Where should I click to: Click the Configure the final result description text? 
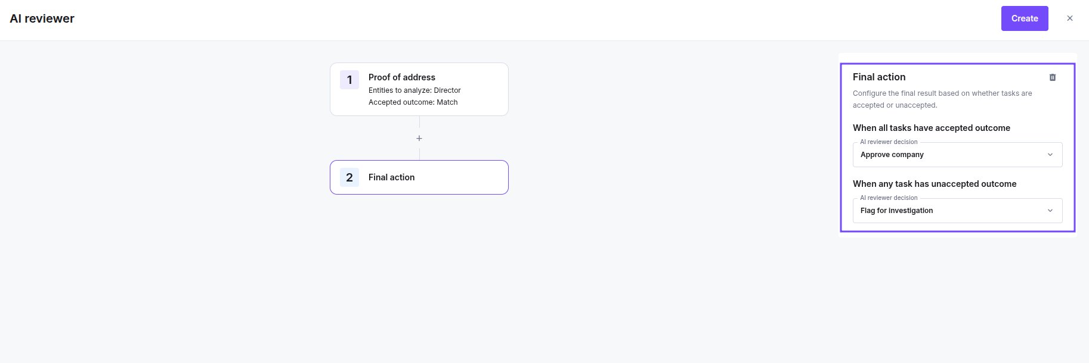click(x=942, y=99)
